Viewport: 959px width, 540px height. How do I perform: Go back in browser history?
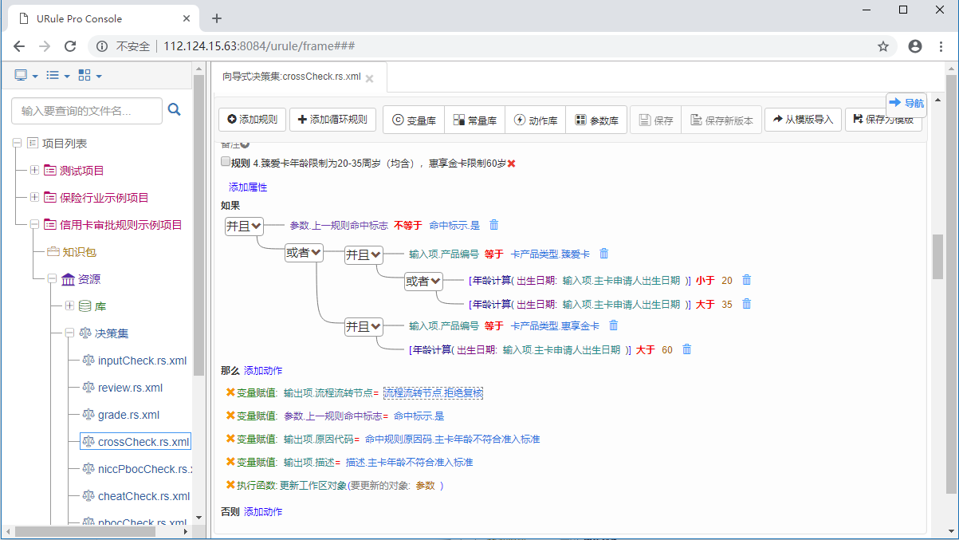(19, 46)
